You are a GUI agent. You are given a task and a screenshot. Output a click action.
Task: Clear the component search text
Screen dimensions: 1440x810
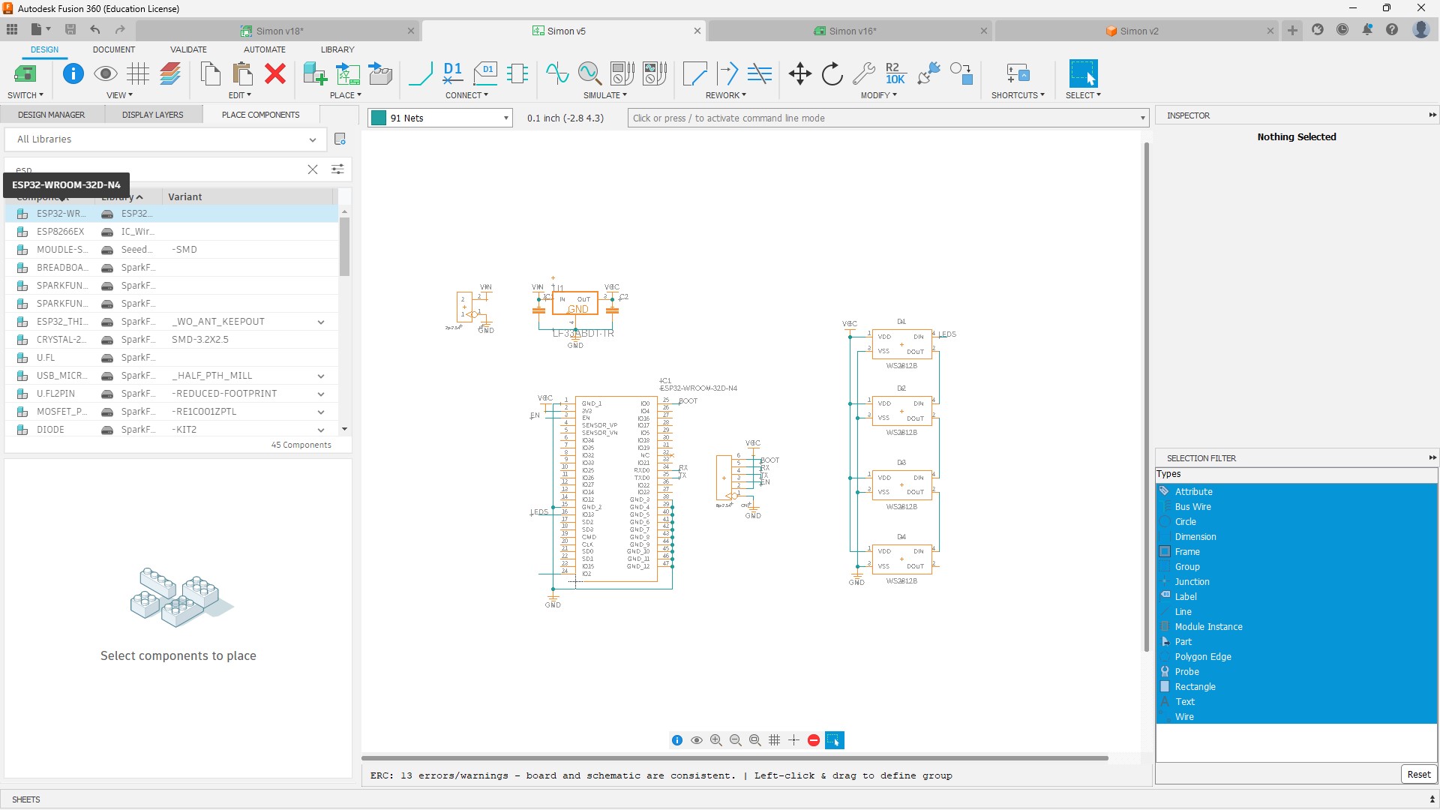[313, 169]
